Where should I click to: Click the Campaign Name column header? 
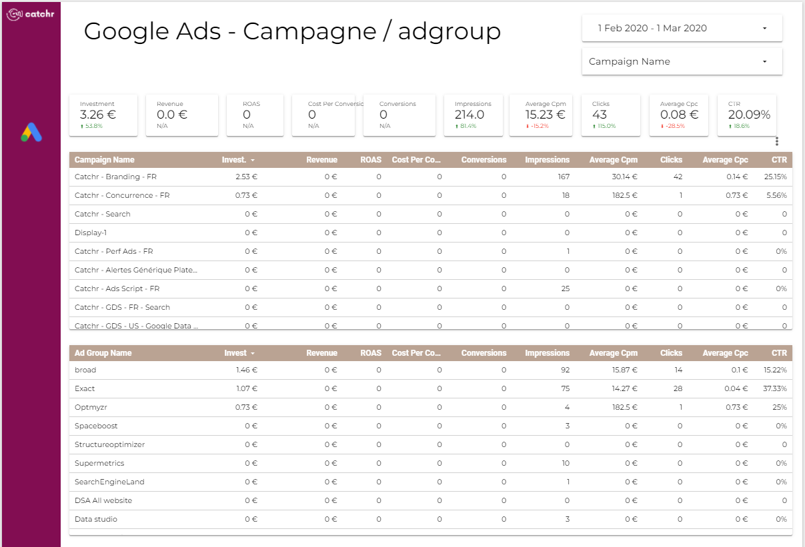tap(105, 160)
